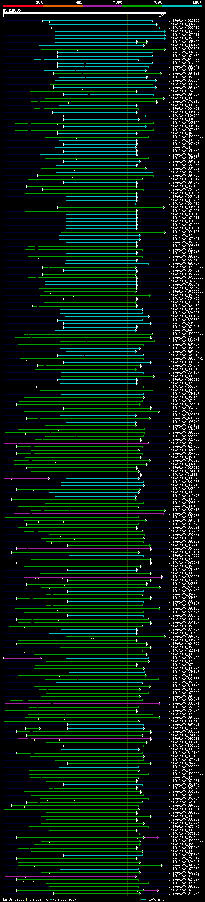Click the UniRef100_O80339 hit label
Viewport: 205px width, 902px height.
184,168
